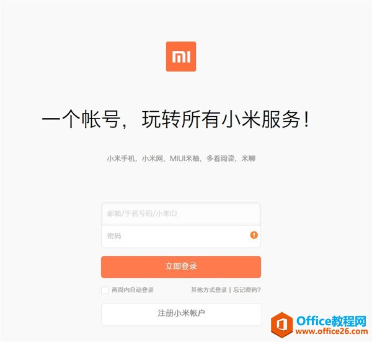Click 小米网 in the services subtitle
The image size is (372, 342).
click(152, 158)
